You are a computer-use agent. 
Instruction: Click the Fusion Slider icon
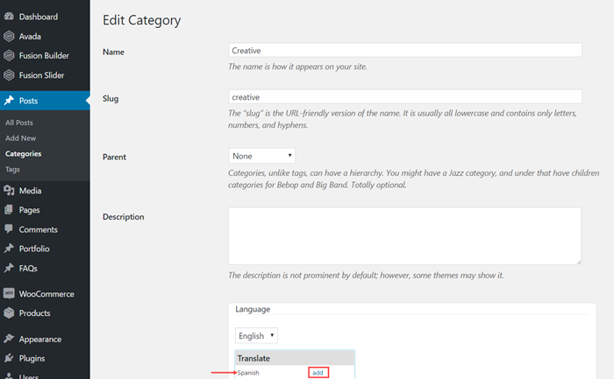click(x=9, y=75)
